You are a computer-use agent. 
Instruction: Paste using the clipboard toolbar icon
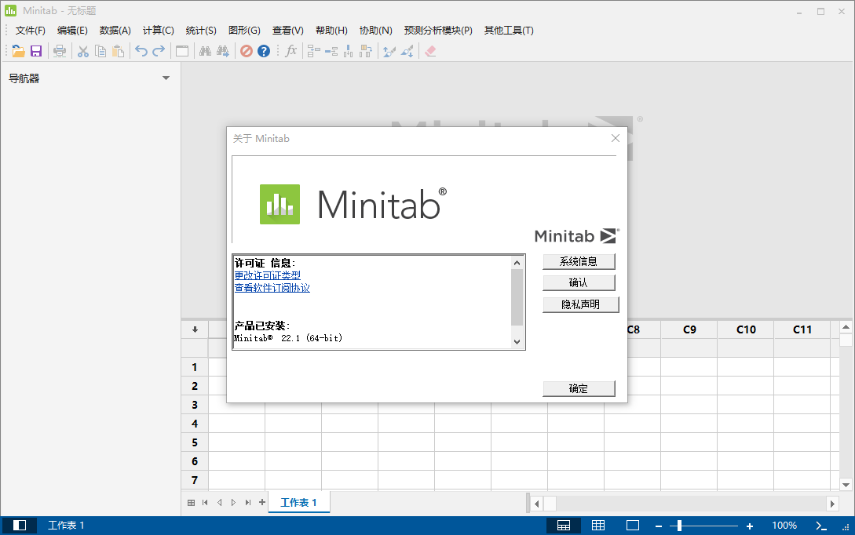pos(118,51)
